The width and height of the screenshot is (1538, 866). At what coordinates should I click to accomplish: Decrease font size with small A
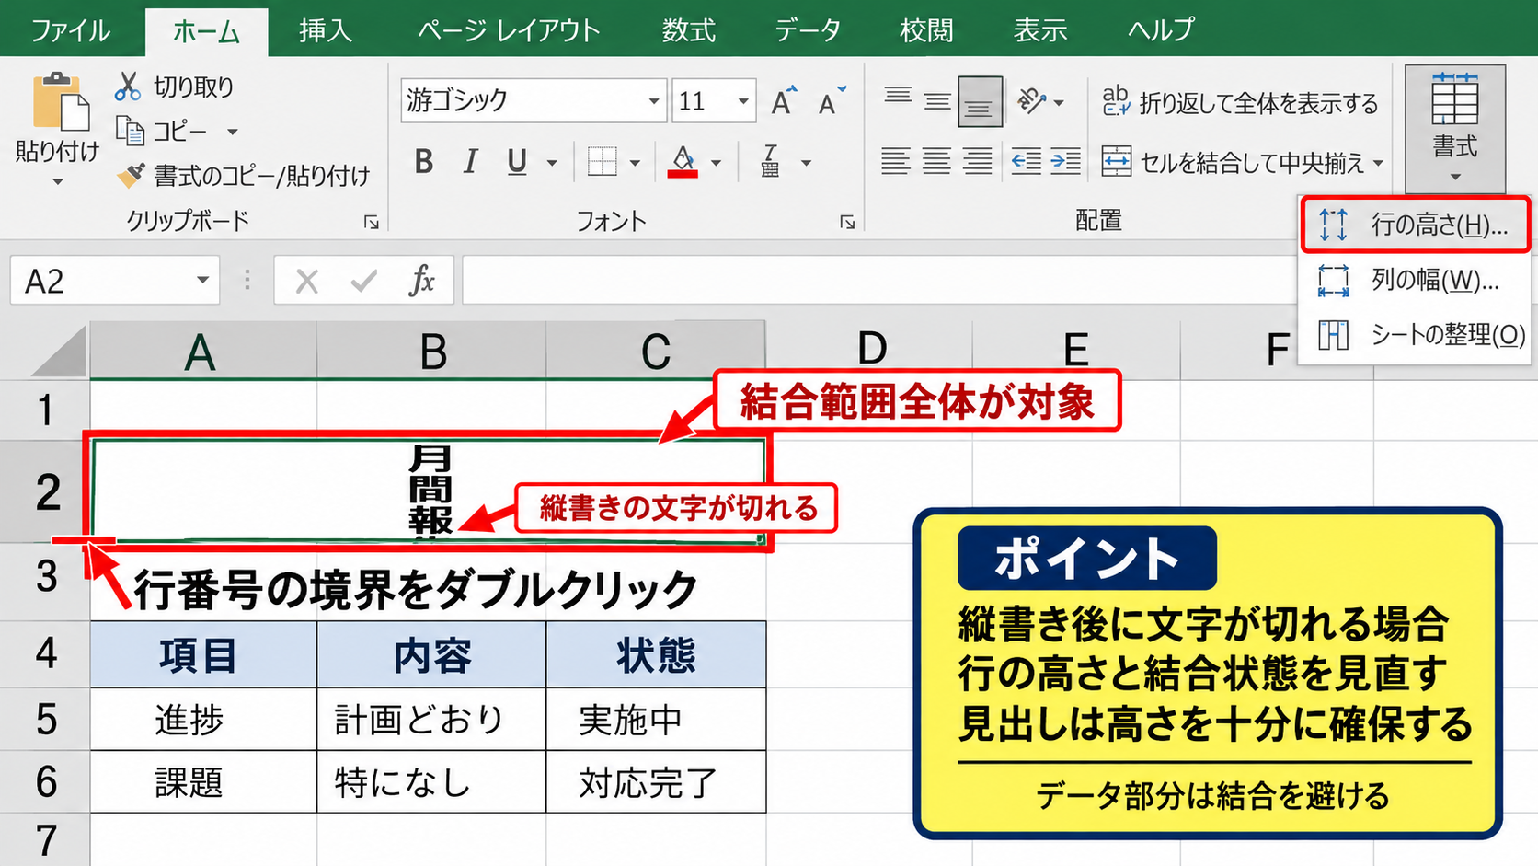(x=831, y=100)
